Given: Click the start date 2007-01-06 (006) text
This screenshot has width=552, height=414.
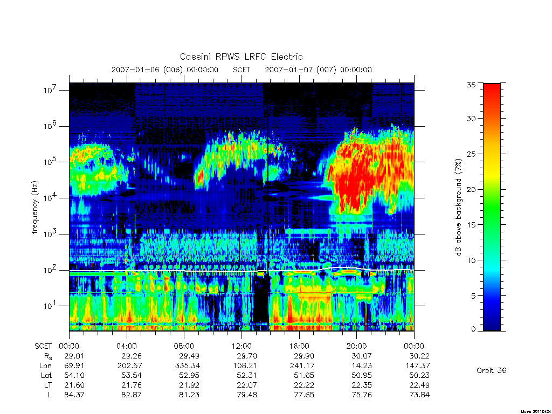Looking at the screenshot, I should [x=147, y=70].
